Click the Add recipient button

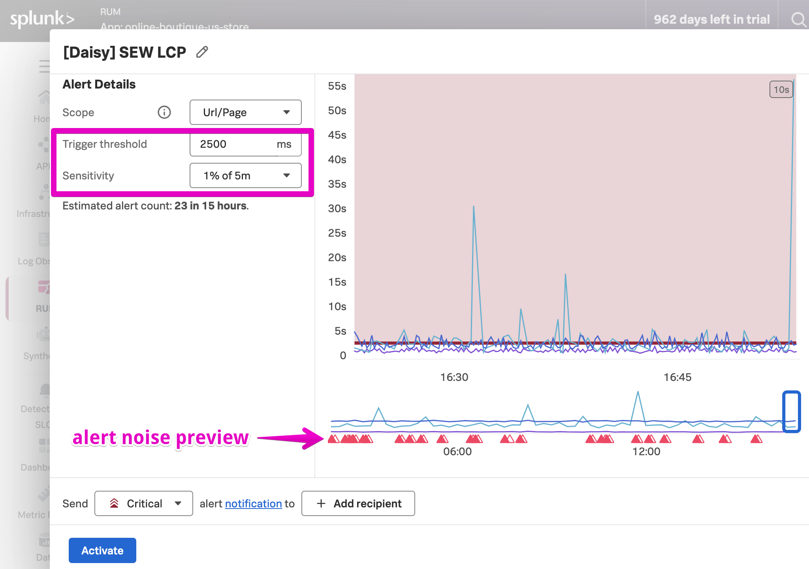358,503
